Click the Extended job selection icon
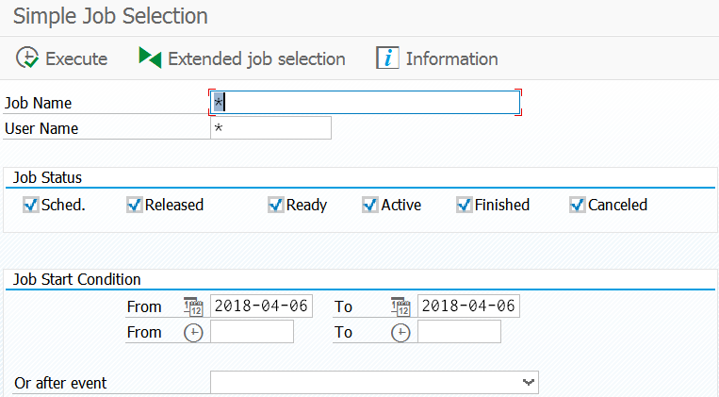The width and height of the screenshot is (719, 397). point(150,58)
